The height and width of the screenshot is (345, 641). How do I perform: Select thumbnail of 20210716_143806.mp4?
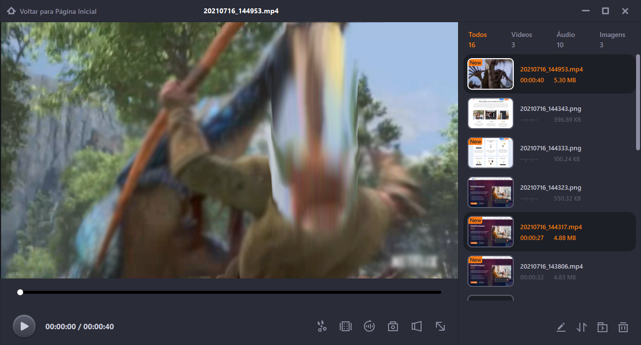click(491, 271)
